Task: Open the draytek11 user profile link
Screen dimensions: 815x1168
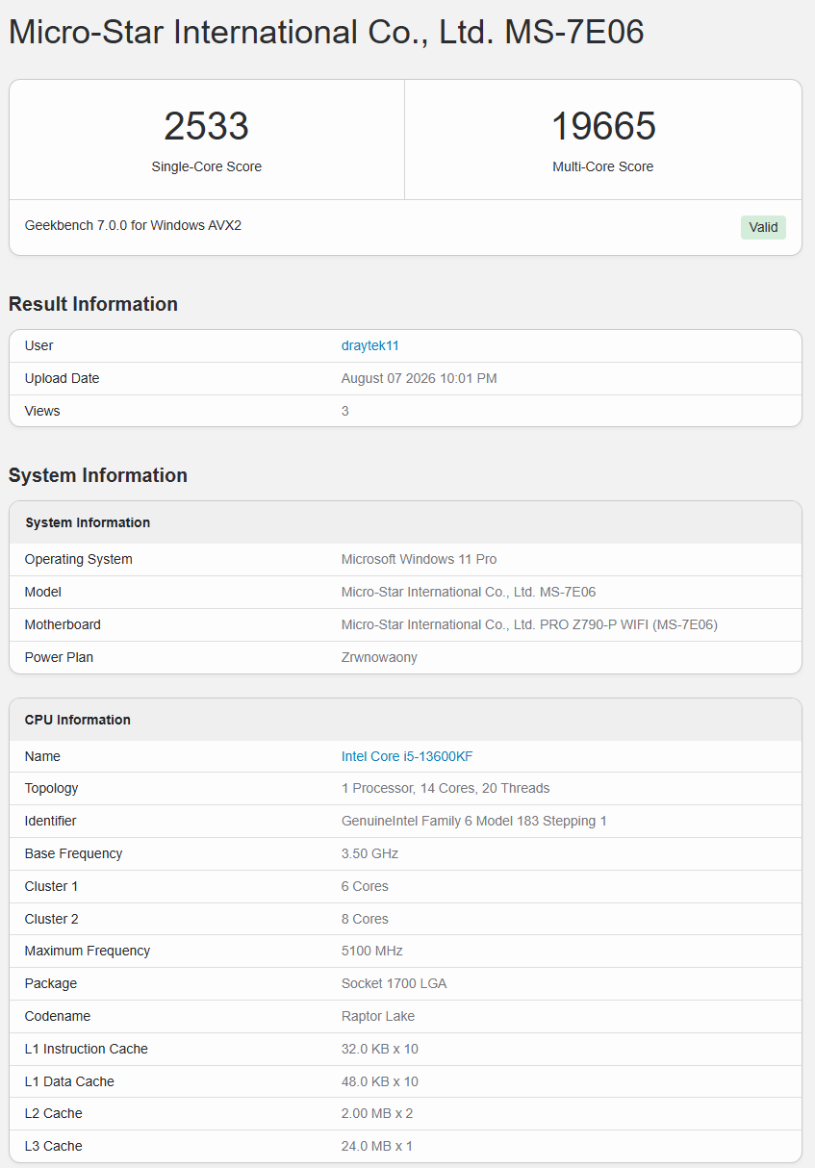Action: [369, 345]
